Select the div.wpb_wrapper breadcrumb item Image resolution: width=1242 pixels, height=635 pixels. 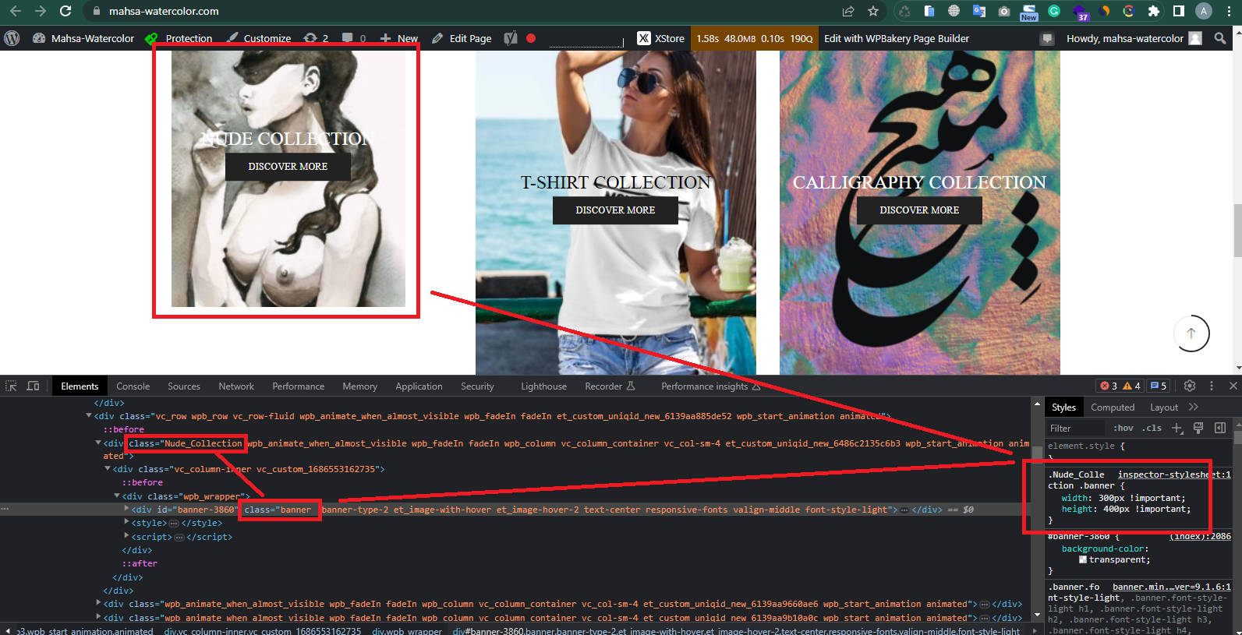[x=407, y=631]
